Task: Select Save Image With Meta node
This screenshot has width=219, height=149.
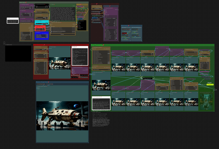Action: pyautogui.click(x=137, y=37)
